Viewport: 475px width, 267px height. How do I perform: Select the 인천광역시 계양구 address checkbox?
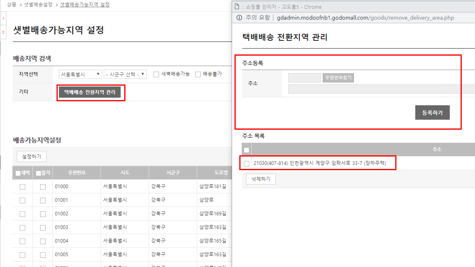(247, 163)
